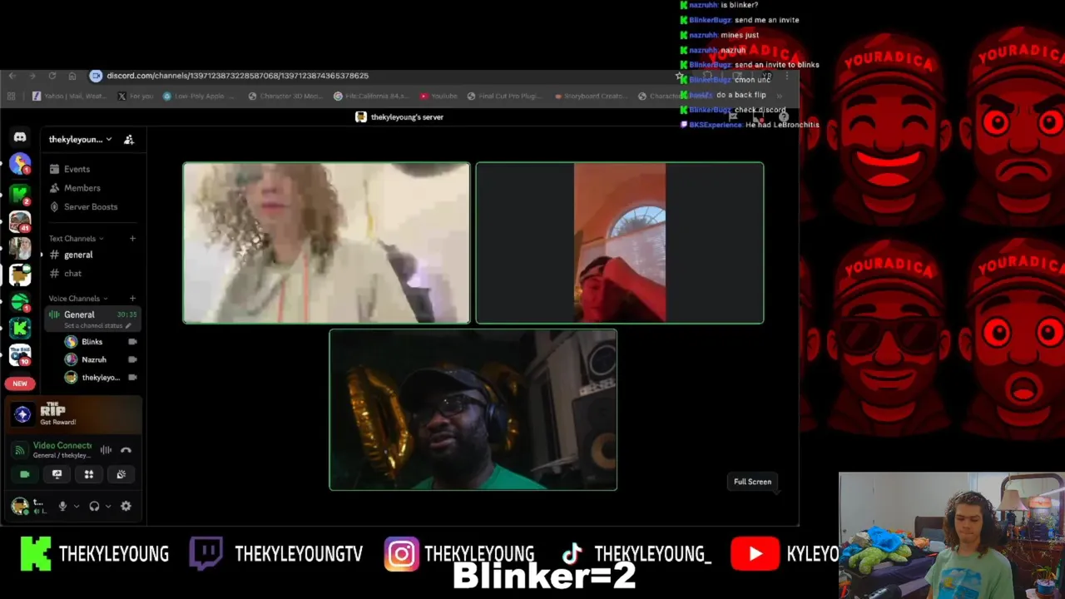Click the browser forward arrow
1065x599 pixels.
[x=32, y=76]
